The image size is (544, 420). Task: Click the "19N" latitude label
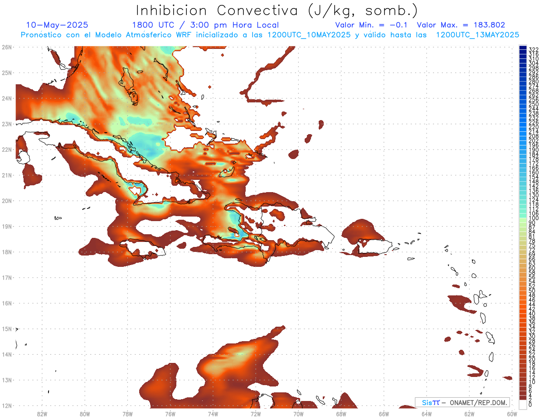click(x=7, y=227)
